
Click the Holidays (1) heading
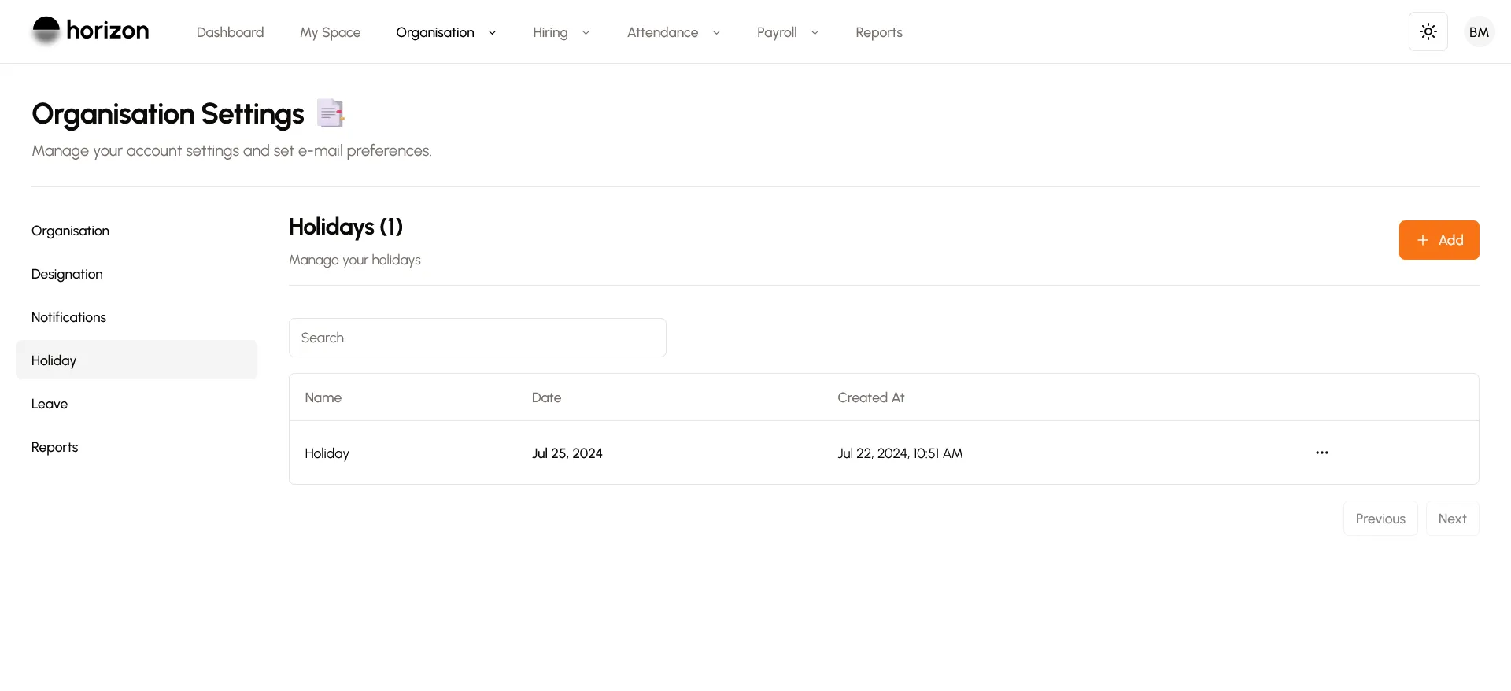point(345,227)
